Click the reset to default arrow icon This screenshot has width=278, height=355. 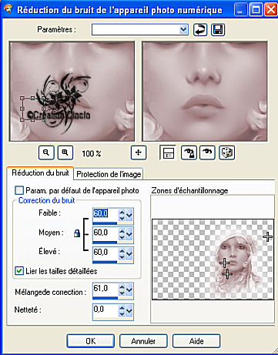click(x=200, y=30)
